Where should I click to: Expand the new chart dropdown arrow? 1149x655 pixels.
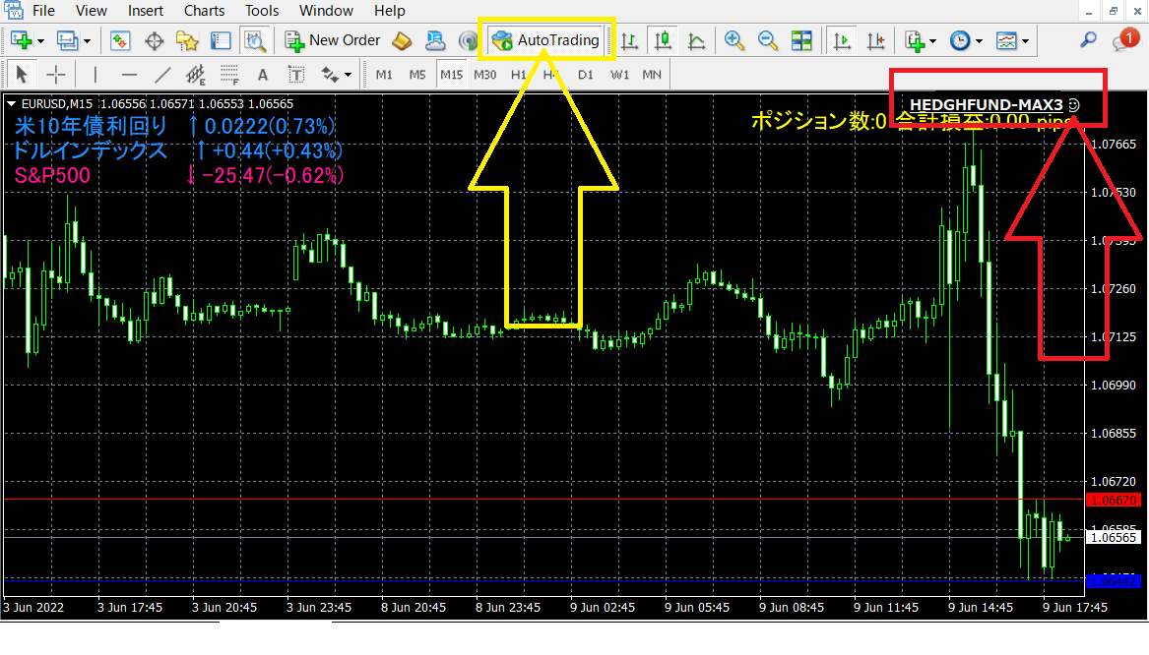coord(40,41)
